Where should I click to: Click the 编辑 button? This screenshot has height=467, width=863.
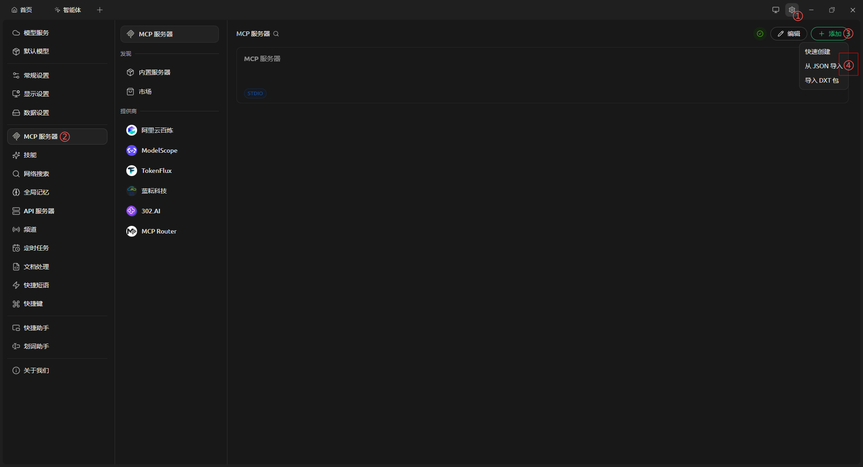click(789, 34)
